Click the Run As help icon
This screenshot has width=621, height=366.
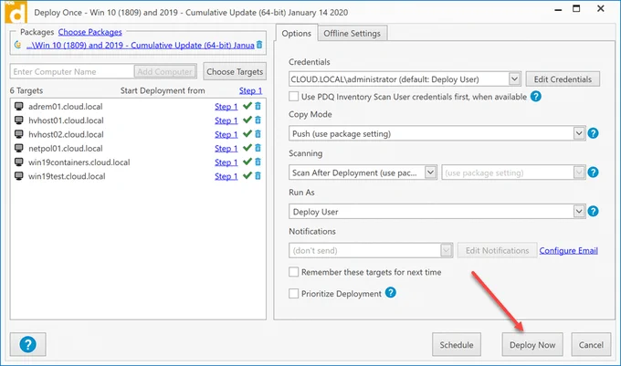(x=593, y=211)
